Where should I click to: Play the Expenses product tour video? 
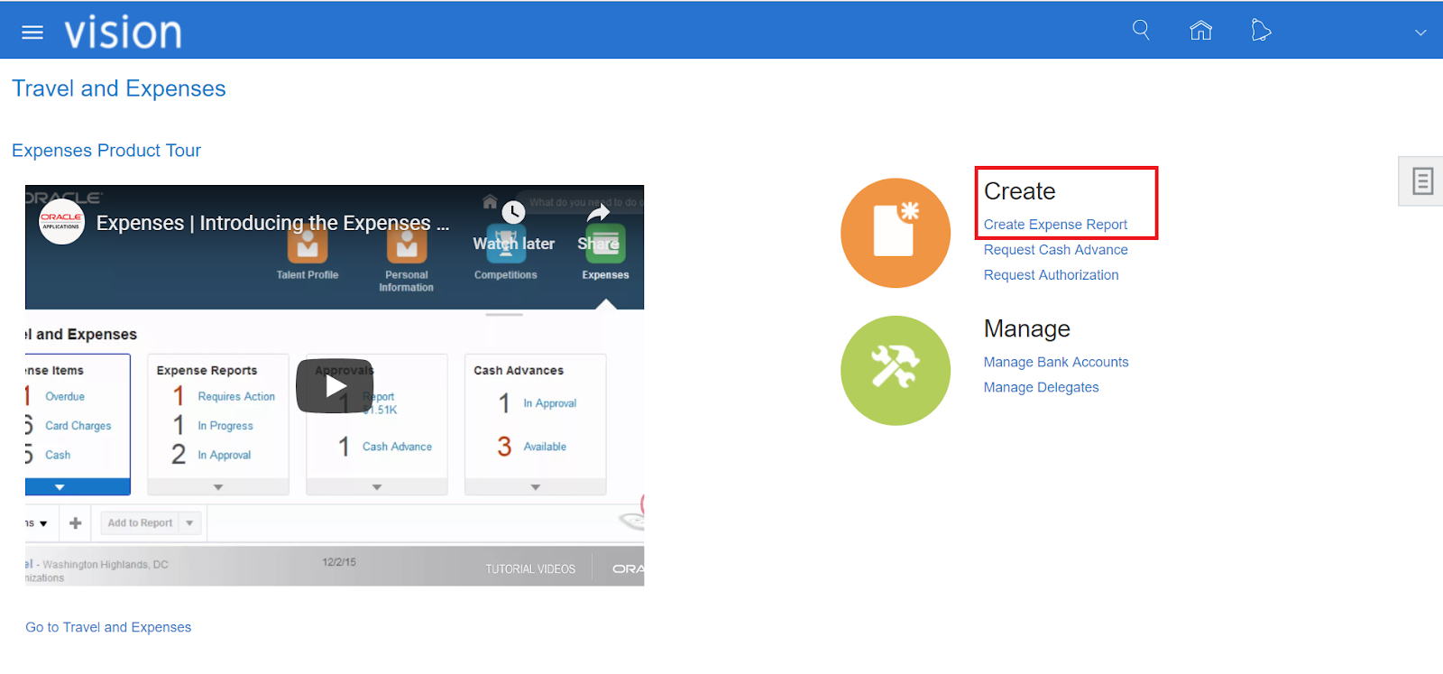[x=335, y=386]
